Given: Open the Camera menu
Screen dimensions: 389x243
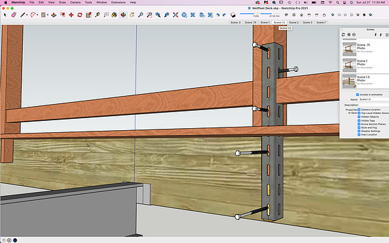Looking at the screenshot, I should [x=75, y=2].
